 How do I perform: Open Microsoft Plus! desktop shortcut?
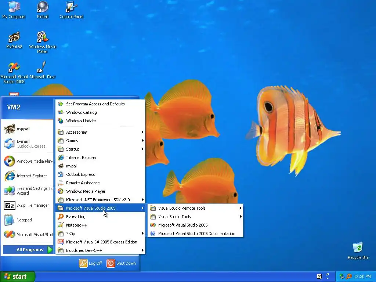click(43, 70)
